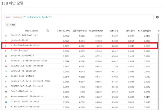
Task: Select the EXAONE-3.5-2.4B-Instruct row name
Action: 27,86
